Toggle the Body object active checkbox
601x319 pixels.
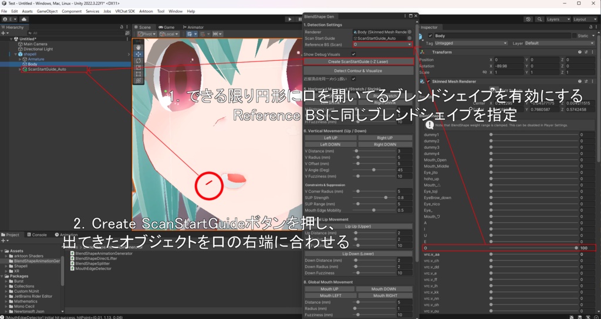point(430,36)
